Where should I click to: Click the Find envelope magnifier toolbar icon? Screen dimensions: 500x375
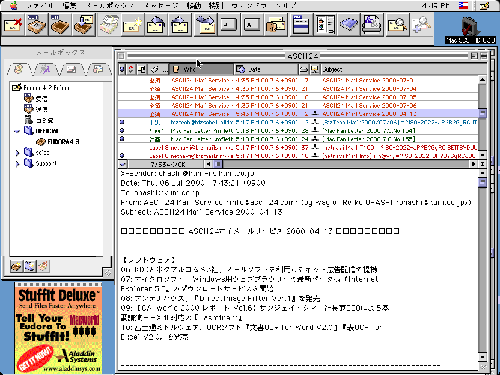[x=397, y=25]
